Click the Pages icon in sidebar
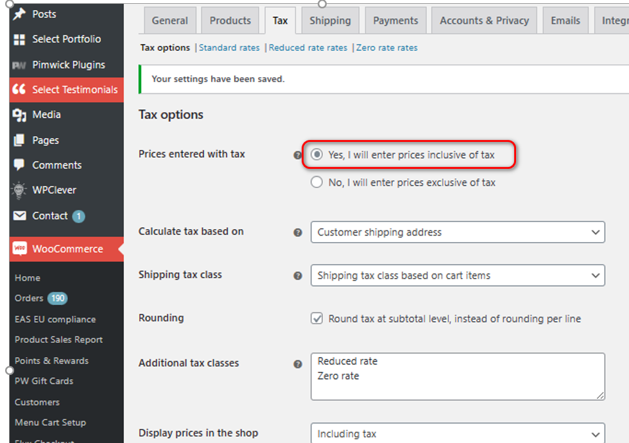The height and width of the screenshot is (443, 629). [19, 141]
